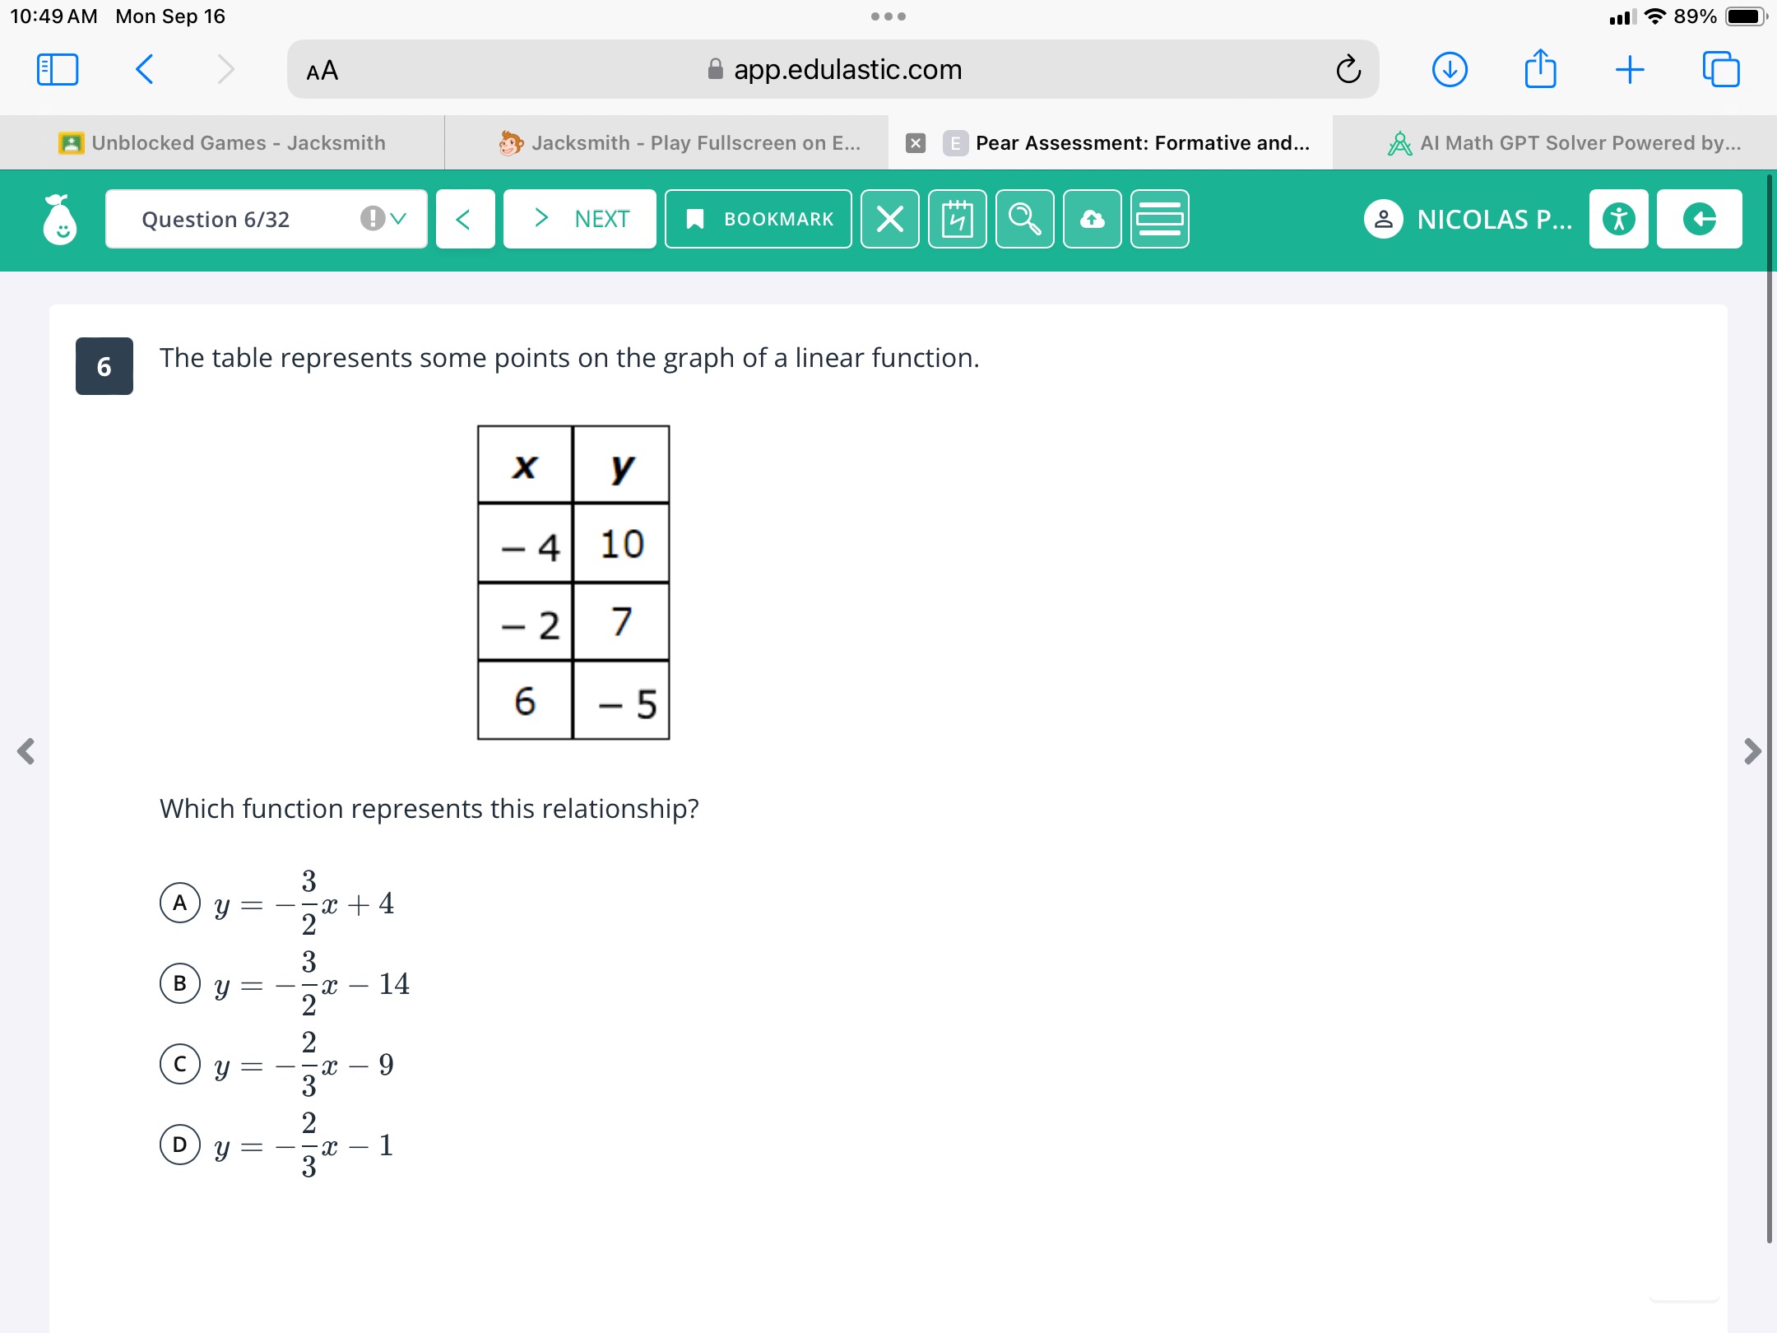Click the BOOKMARK button
1777x1333 pixels.
758,219
